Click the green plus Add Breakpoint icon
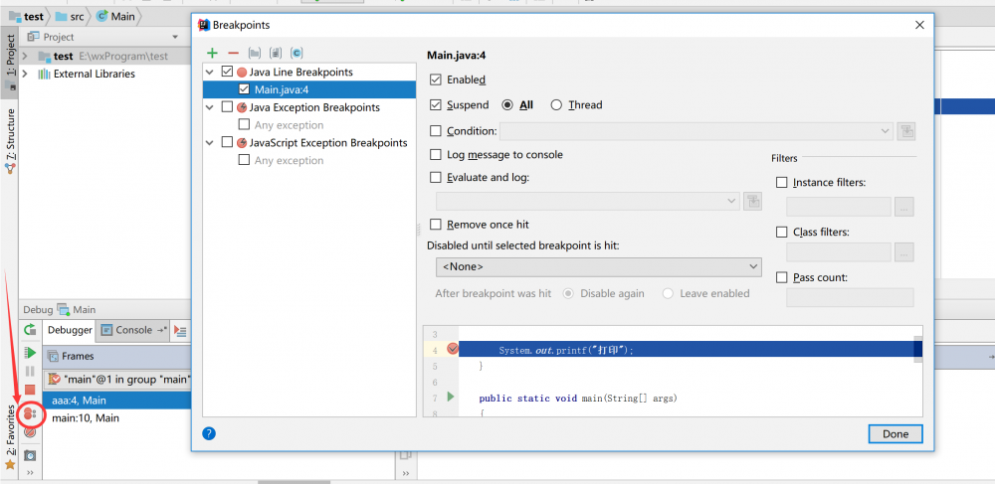995x484 pixels. tap(212, 53)
